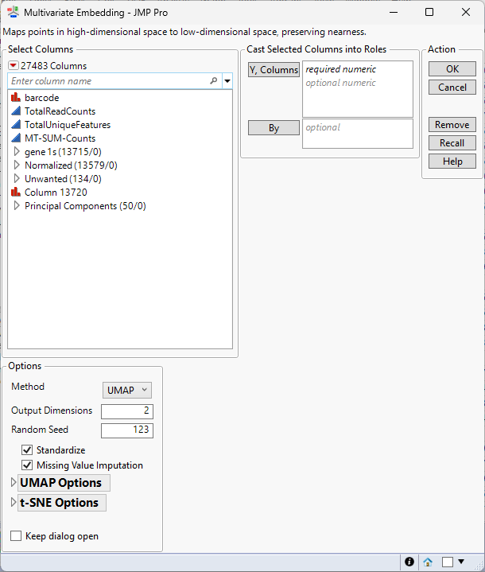485x572 pixels.
Task: Open the column filter options dropdown arrow
Action: click(227, 81)
